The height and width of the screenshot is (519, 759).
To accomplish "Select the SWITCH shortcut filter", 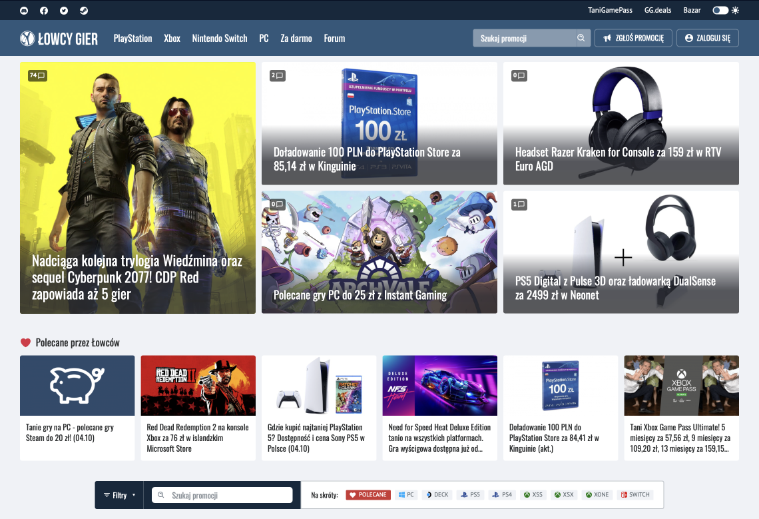I will click(636, 495).
